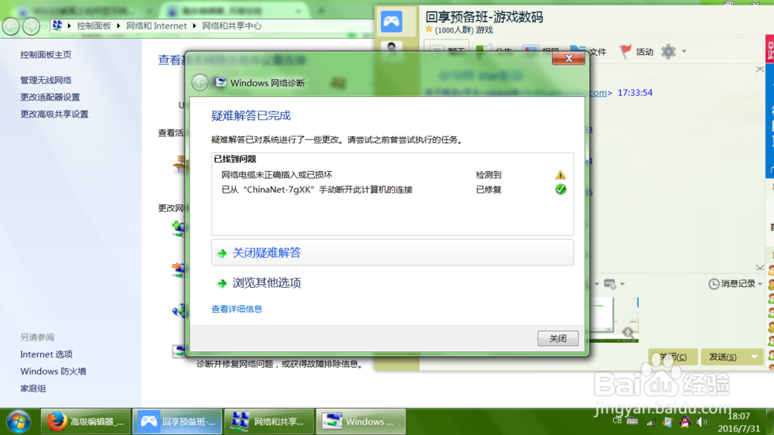774x435 pixels.
Task: Open 更改高级共享设置 link
Action: click(x=54, y=114)
